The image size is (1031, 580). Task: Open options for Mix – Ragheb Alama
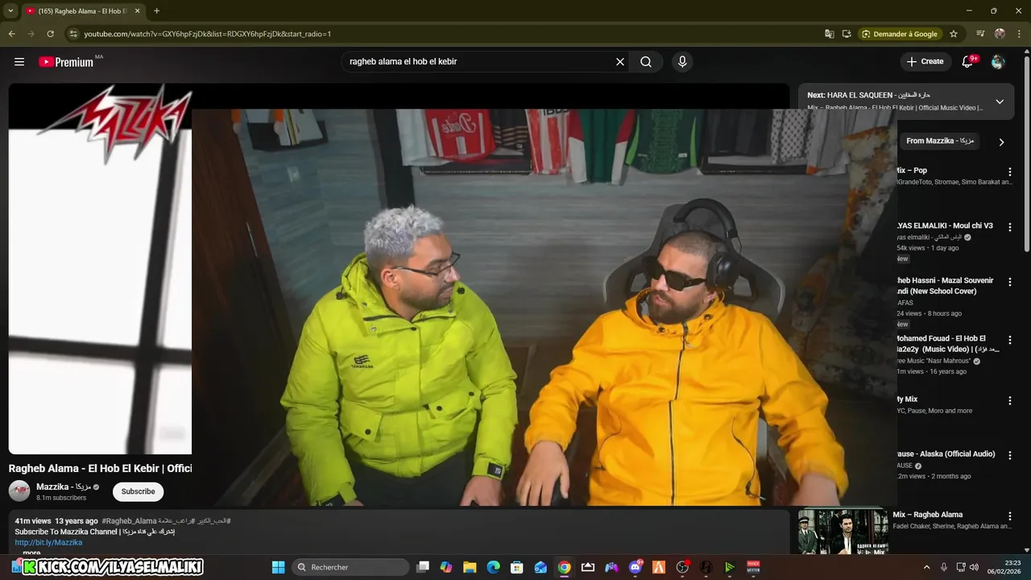pos(1010,516)
